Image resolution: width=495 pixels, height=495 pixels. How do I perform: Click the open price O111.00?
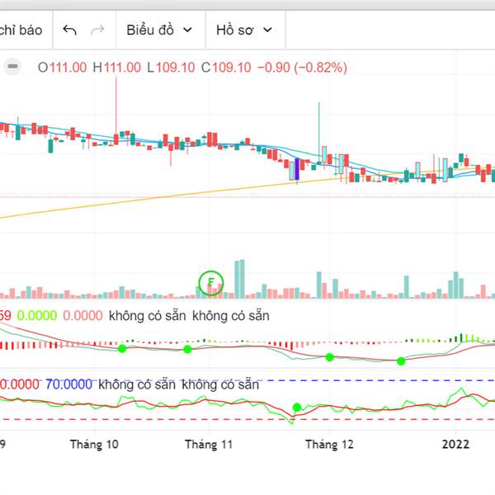point(62,68)
